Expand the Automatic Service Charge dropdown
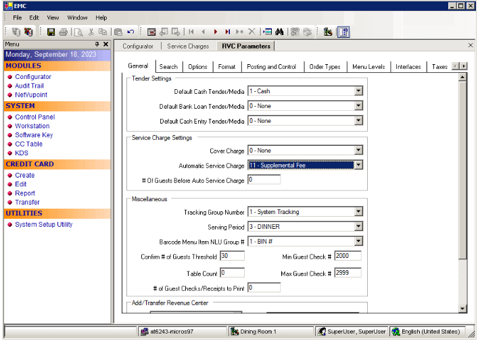 pyautogui.click(x=358, y=165)
